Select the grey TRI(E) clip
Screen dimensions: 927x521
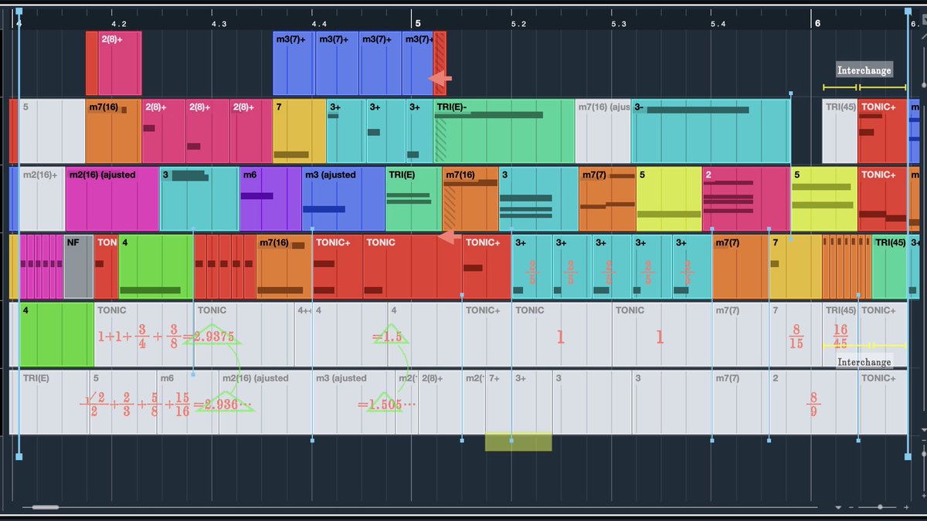tap(54, 401)
